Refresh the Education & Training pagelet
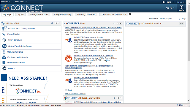Viewport: 190px width, 107px height. (x=114, y=98)
